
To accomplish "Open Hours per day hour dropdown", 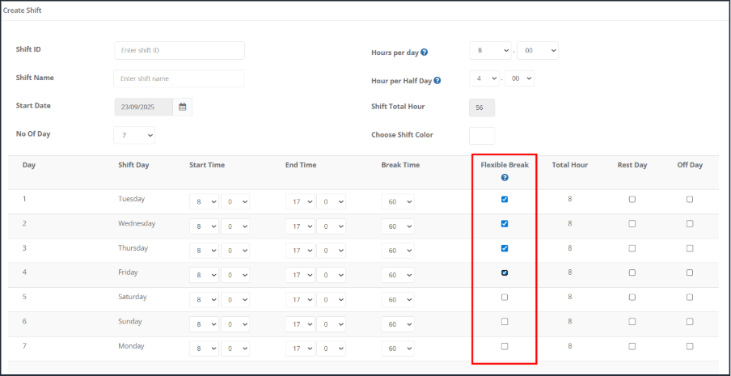I will tap(490, 50).
